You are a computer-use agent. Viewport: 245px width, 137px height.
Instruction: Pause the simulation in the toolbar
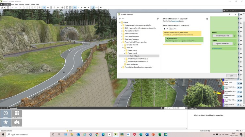pos(75,7)
